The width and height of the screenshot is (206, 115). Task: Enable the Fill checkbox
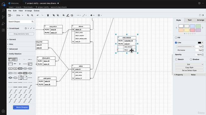click(x=176, y=38)
